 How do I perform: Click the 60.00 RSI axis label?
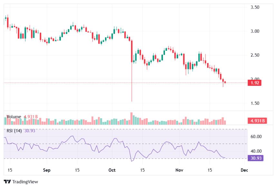pos(256,137)
